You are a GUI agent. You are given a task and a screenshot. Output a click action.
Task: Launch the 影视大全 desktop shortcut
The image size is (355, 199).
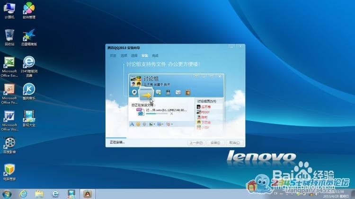click(29, 119)
